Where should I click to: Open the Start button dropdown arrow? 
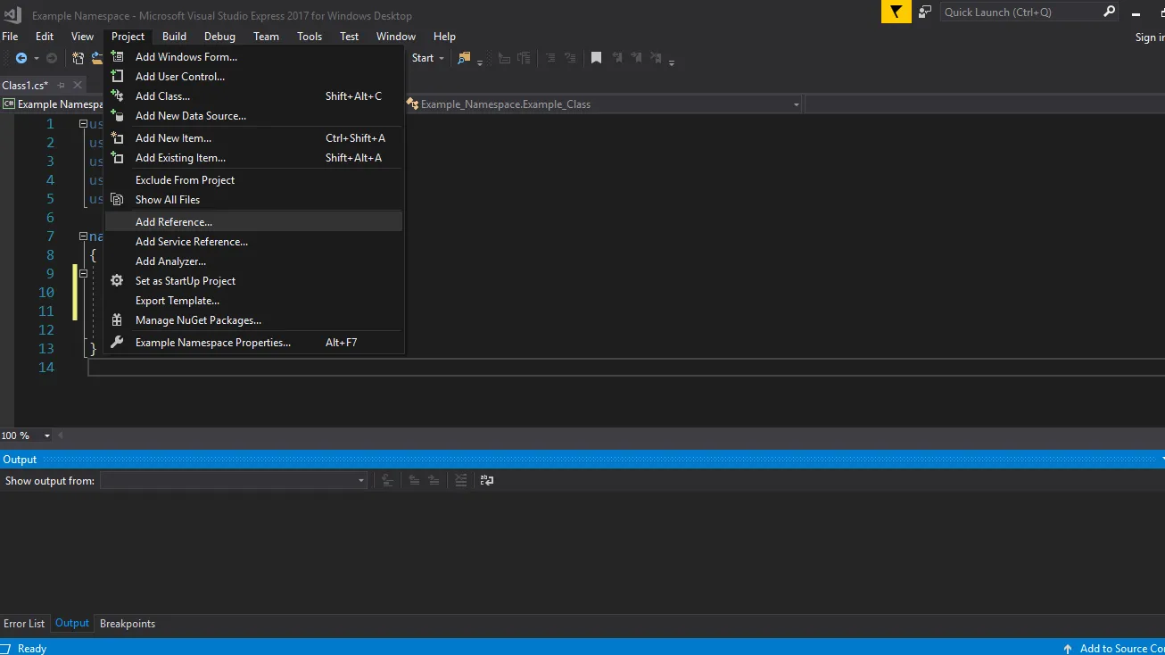tap(442, 59)
